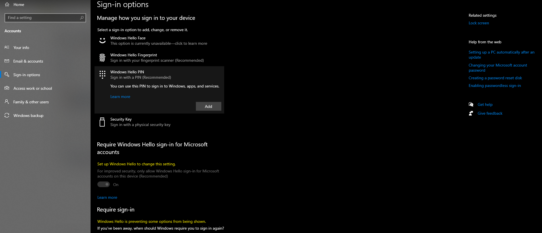The image size is (542, 233).
Task: Click 'Manage how you sign in to your device'
Action: [x=146, y=18]
